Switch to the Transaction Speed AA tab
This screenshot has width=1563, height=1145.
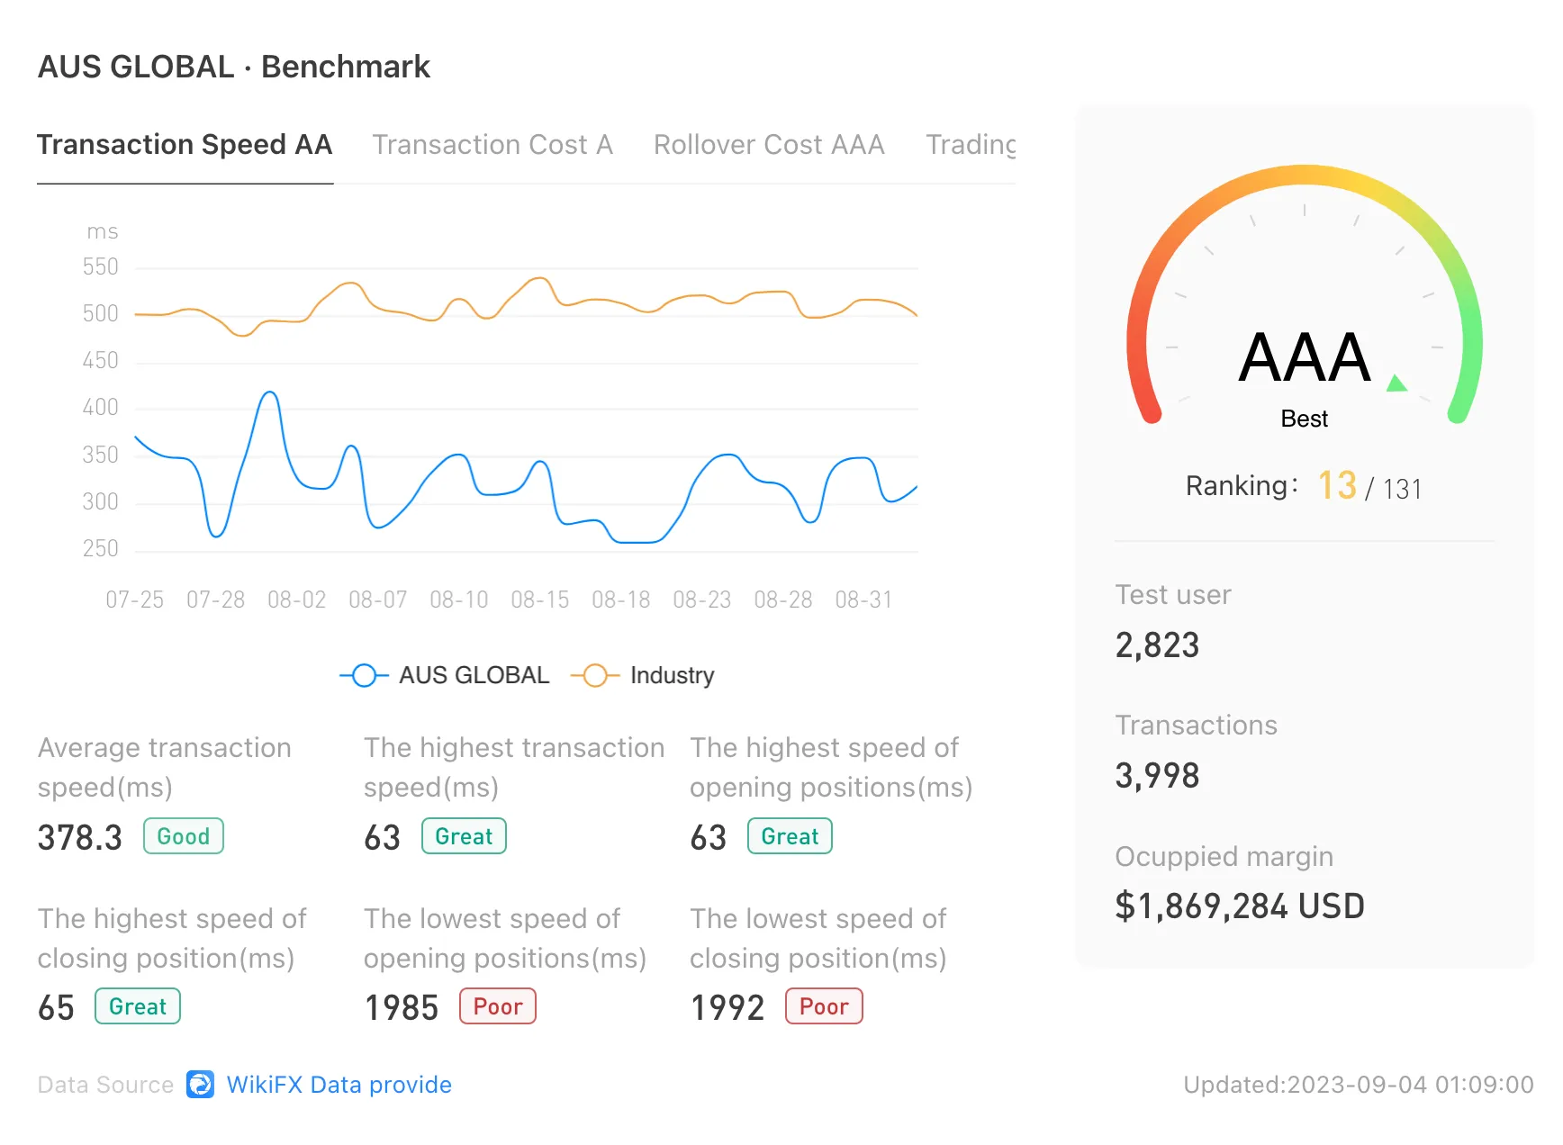(x=185, y=144)
